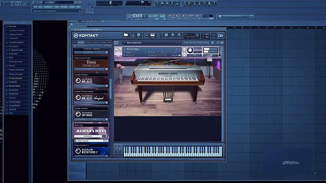
Task: Select Kontakt Database tab
Action: (x=89, y=42)
